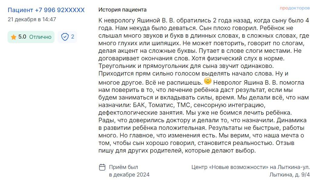Click the orange star rating icon
This screenshot has width=317, height=185.
coord(14,37)
